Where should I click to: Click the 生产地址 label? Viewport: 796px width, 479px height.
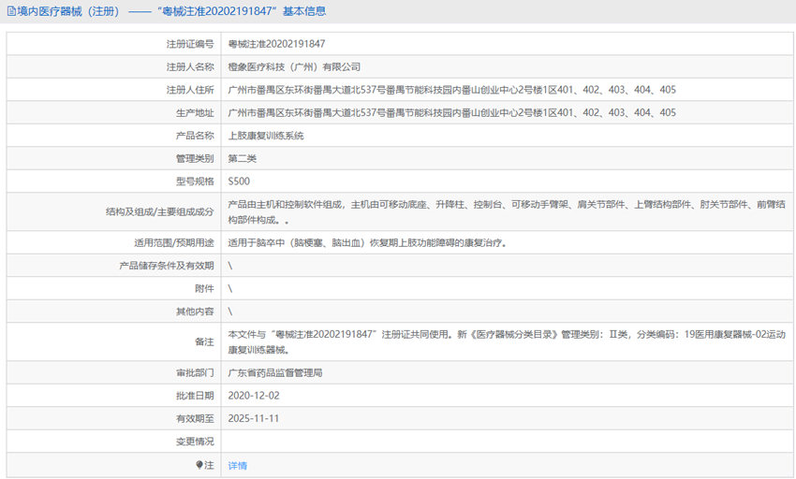click(195, 112)
